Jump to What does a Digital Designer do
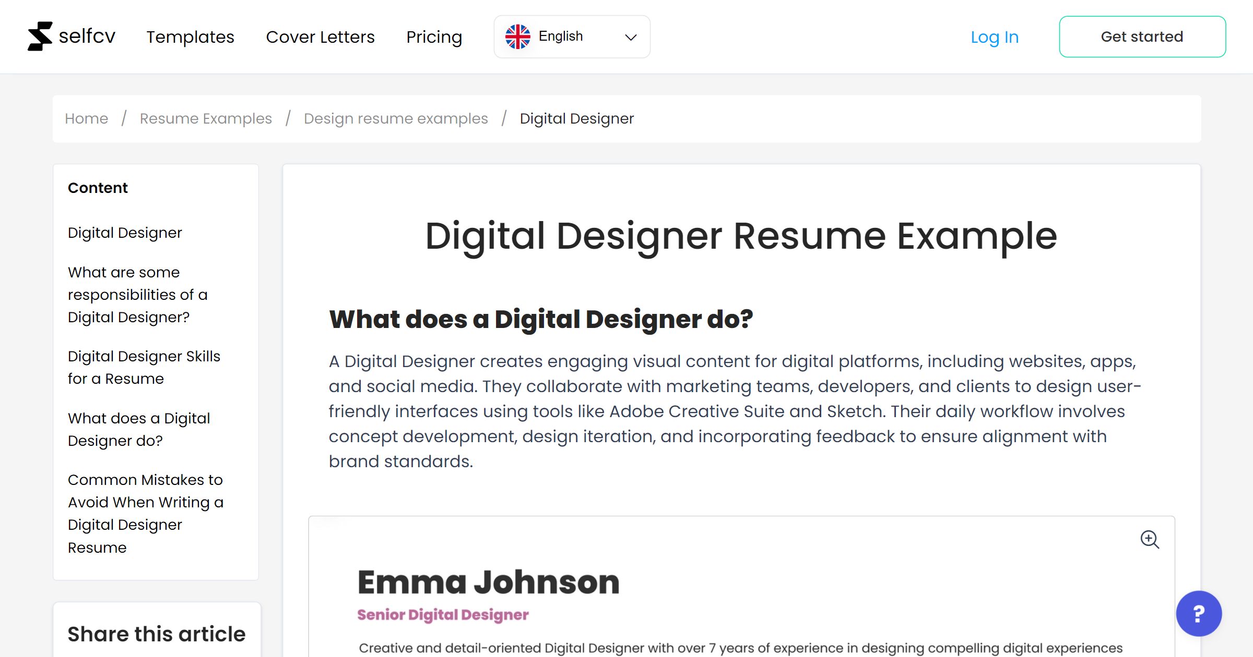Screen dimensions: 1253x657 [x=139, y=430]
